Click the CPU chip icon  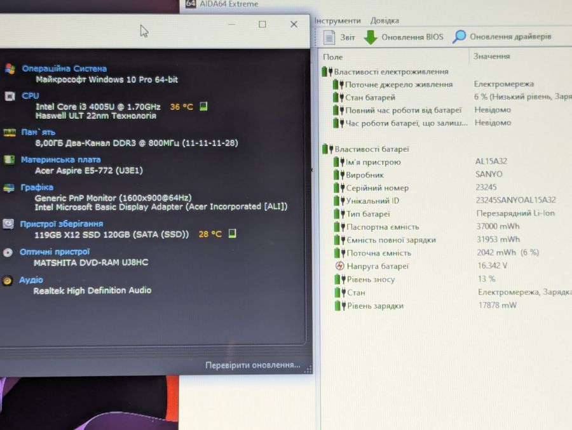point(10,97)
